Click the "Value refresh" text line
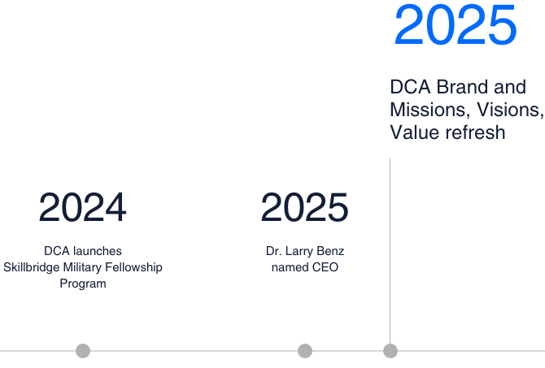The height and width of the screenshot is (368, 545). click(x=447, y=132)
